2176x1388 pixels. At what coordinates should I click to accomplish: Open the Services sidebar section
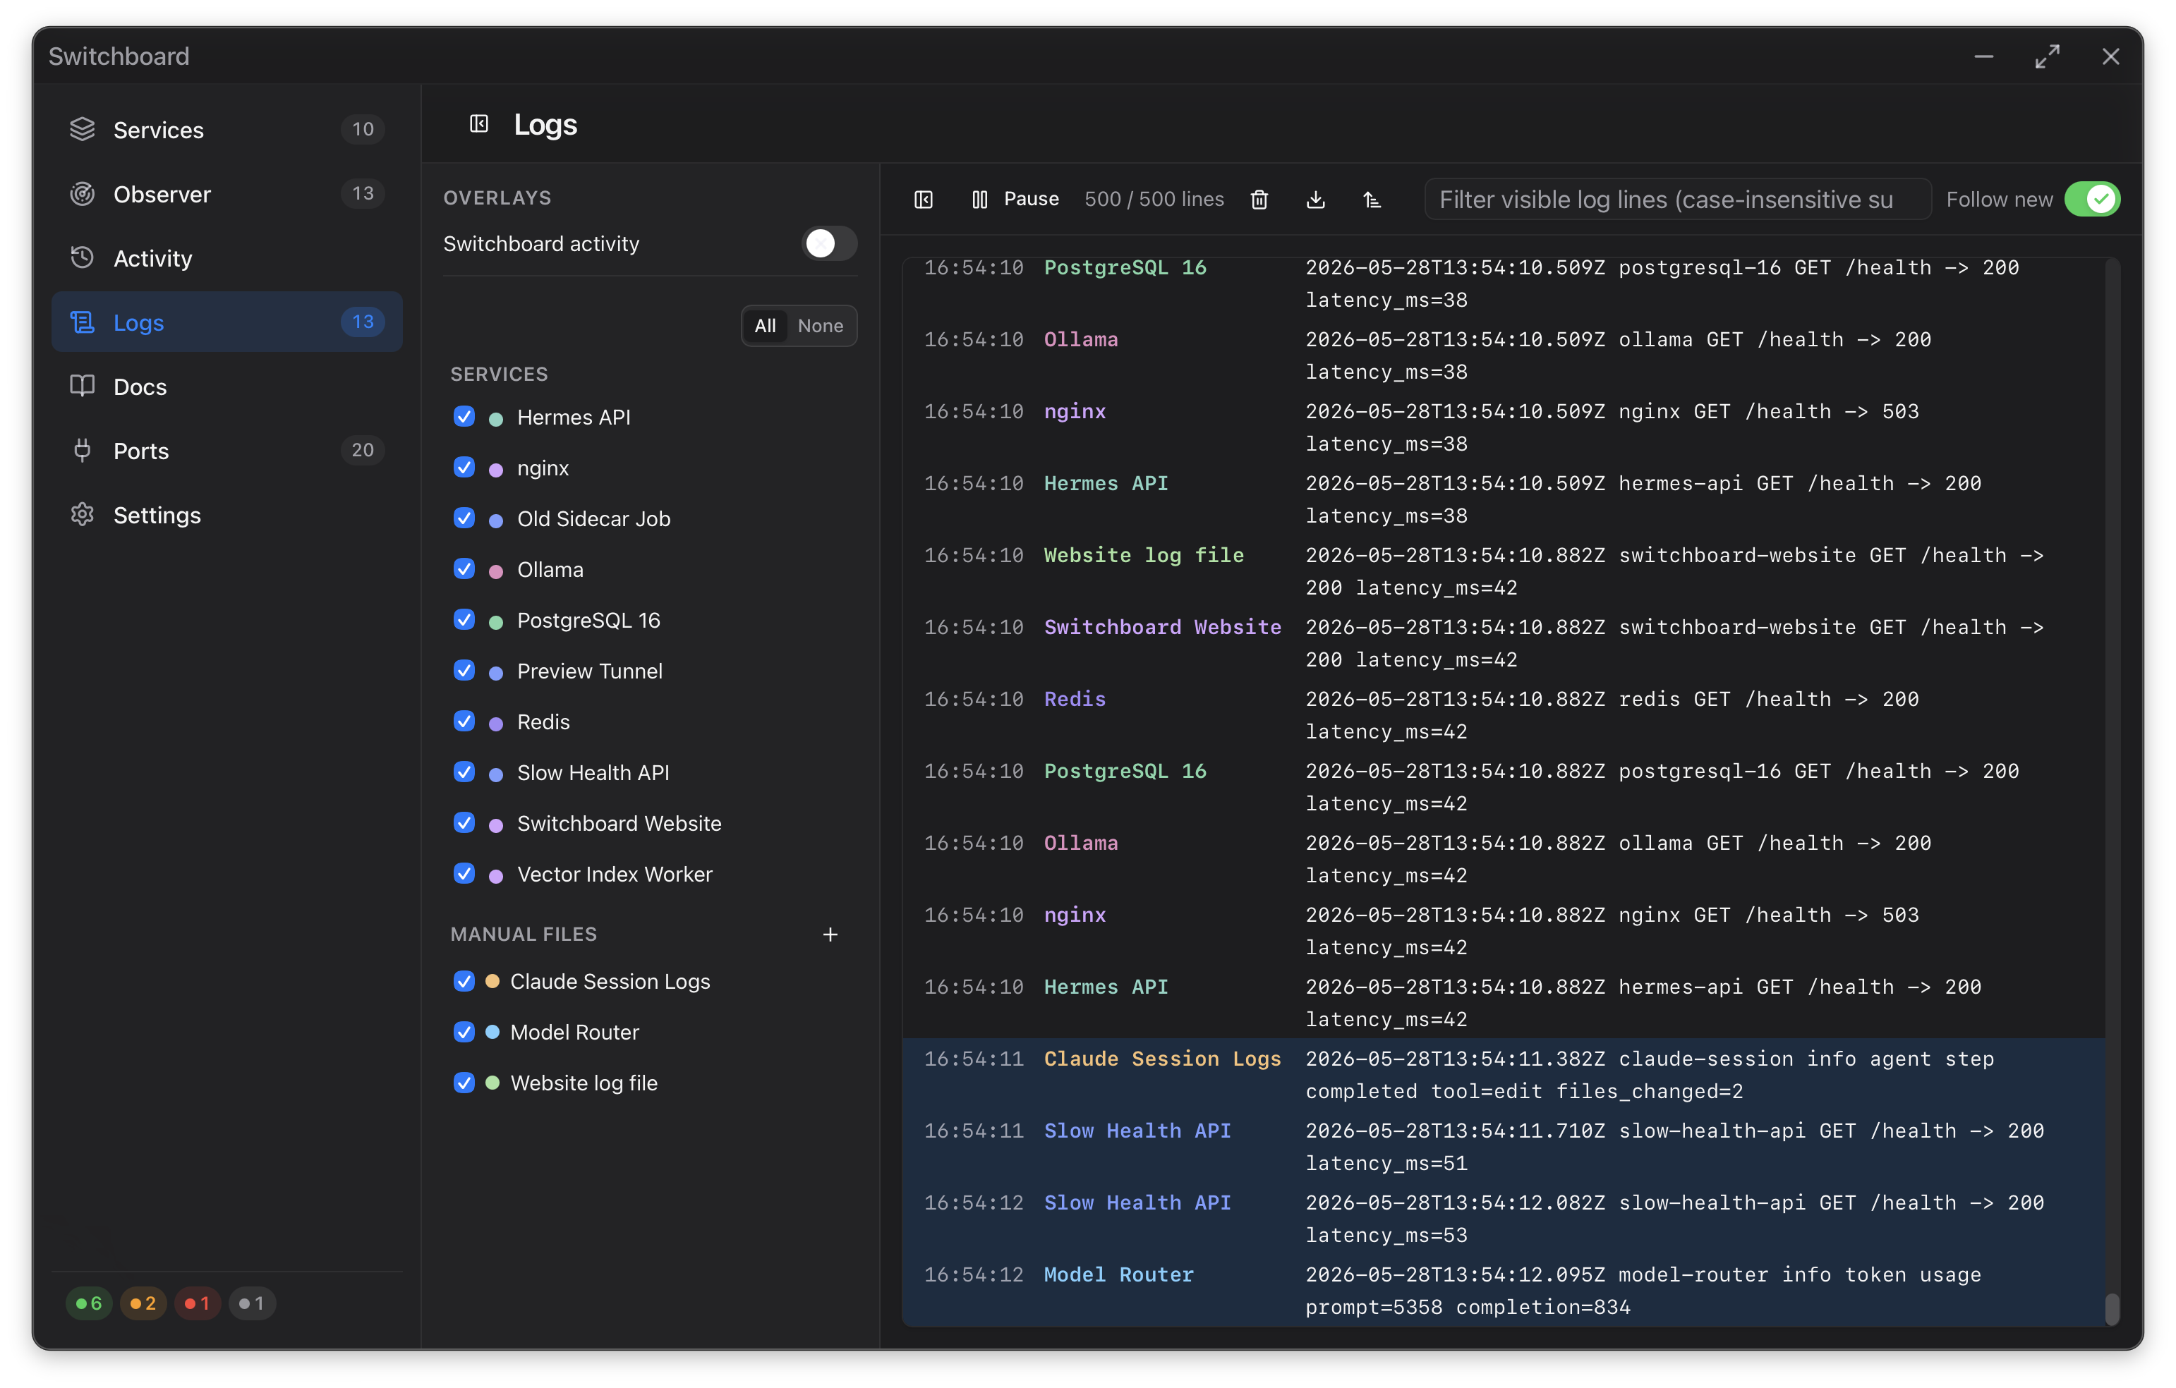pyautogui.click(x=226, y=129)
